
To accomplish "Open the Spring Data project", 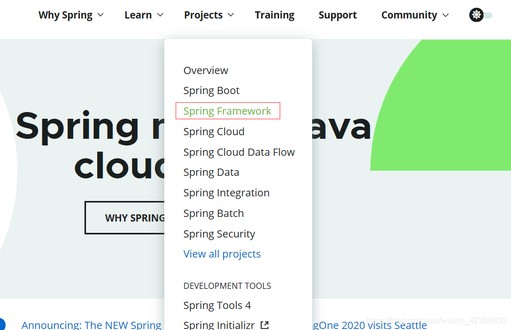I will point(211,172).
